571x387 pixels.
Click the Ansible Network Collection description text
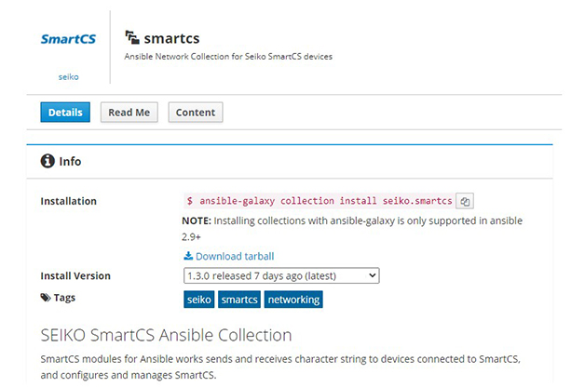(x=228, y=57)
